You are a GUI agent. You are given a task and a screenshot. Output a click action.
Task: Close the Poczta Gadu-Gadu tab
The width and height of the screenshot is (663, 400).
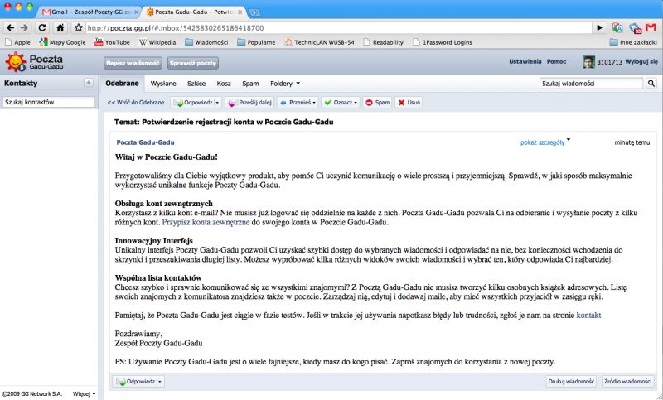[x=240, y=12]
